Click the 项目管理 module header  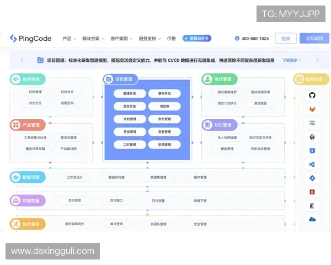point(120,79)
